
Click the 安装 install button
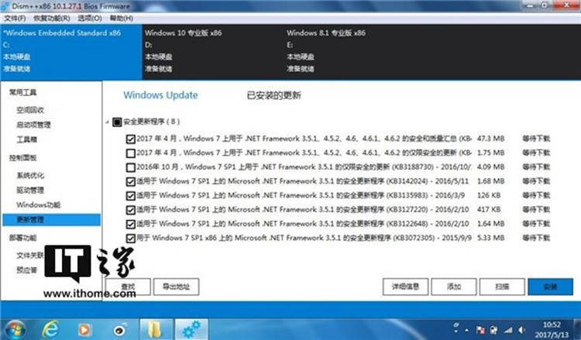(x=550, y=286)
